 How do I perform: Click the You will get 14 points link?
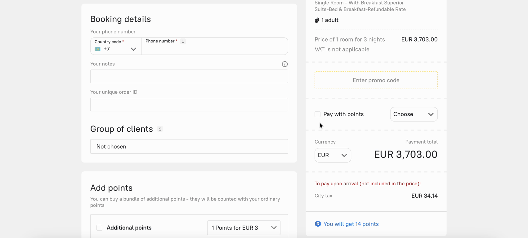(351, 224)
